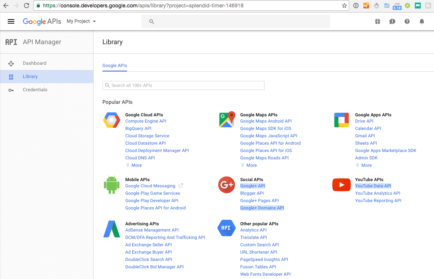The width and height of the screenshot is (434, 279).
Task: Click the Android robot Mobile APIs icon
Action: [112, 185]
